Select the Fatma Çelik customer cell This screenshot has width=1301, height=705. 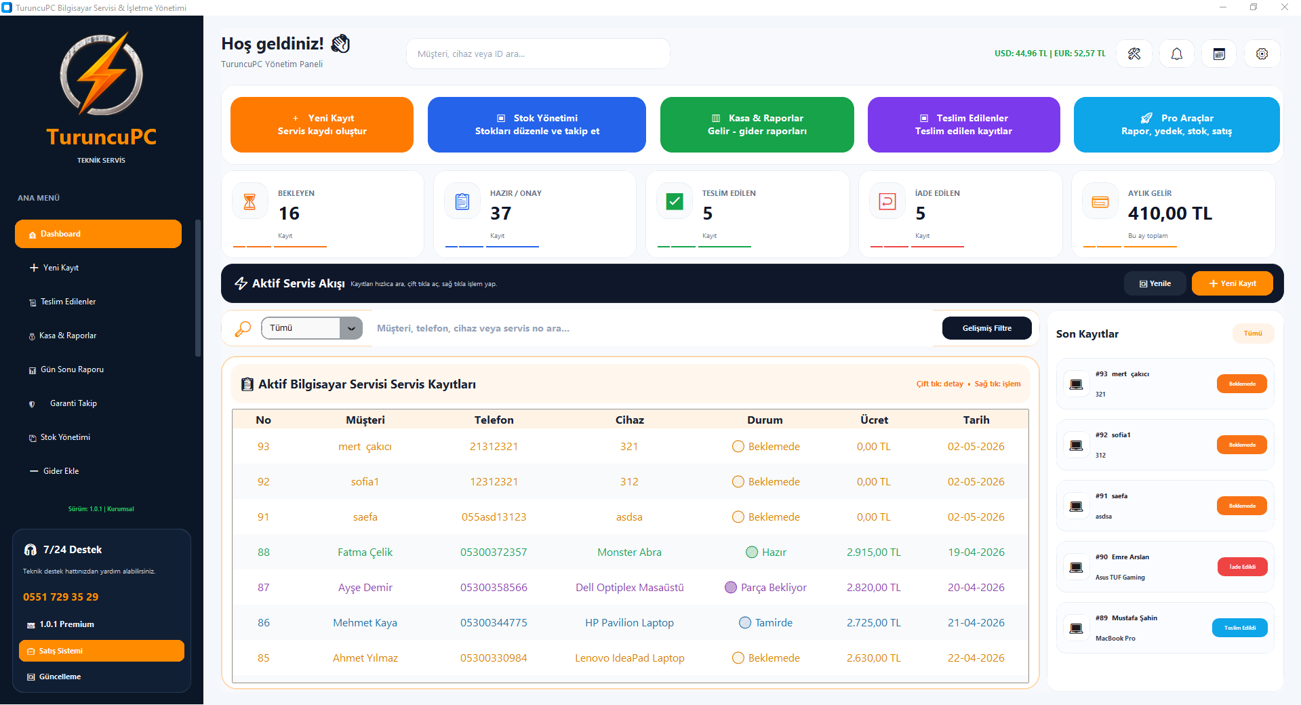coord(365,552)
